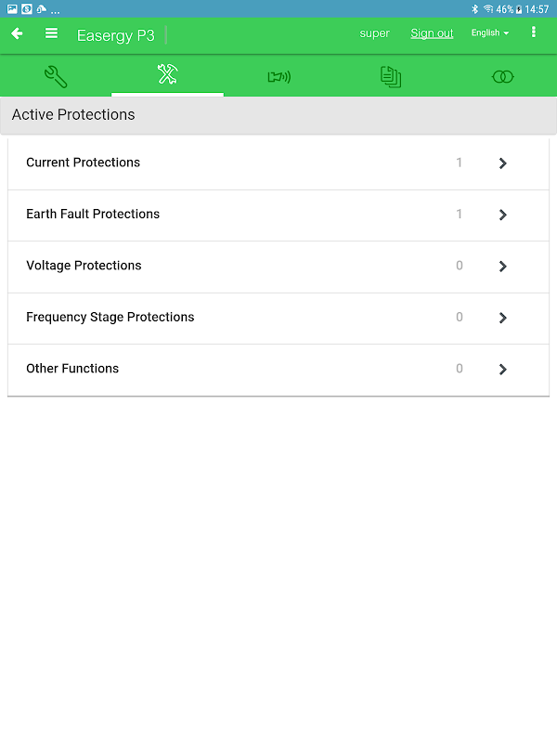The height and width of the screenshot is (743, 557).
Task: Tap the super user label
Action: (x=374, y=33)
